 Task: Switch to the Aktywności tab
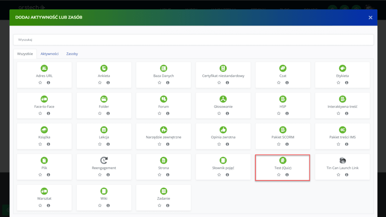coord(49,53)
